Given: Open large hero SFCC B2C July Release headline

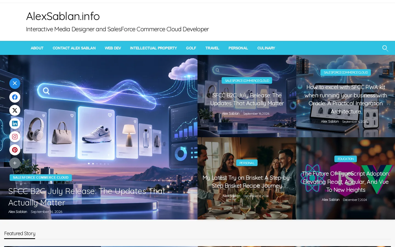Looking at the screenshot, I should click(x=87, y=197).
